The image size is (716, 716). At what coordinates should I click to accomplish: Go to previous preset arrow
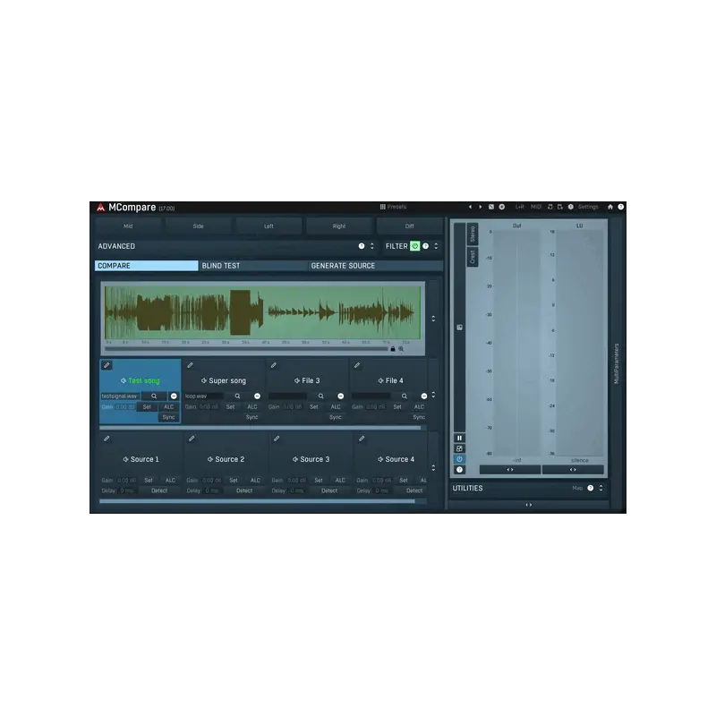(470, 207)
